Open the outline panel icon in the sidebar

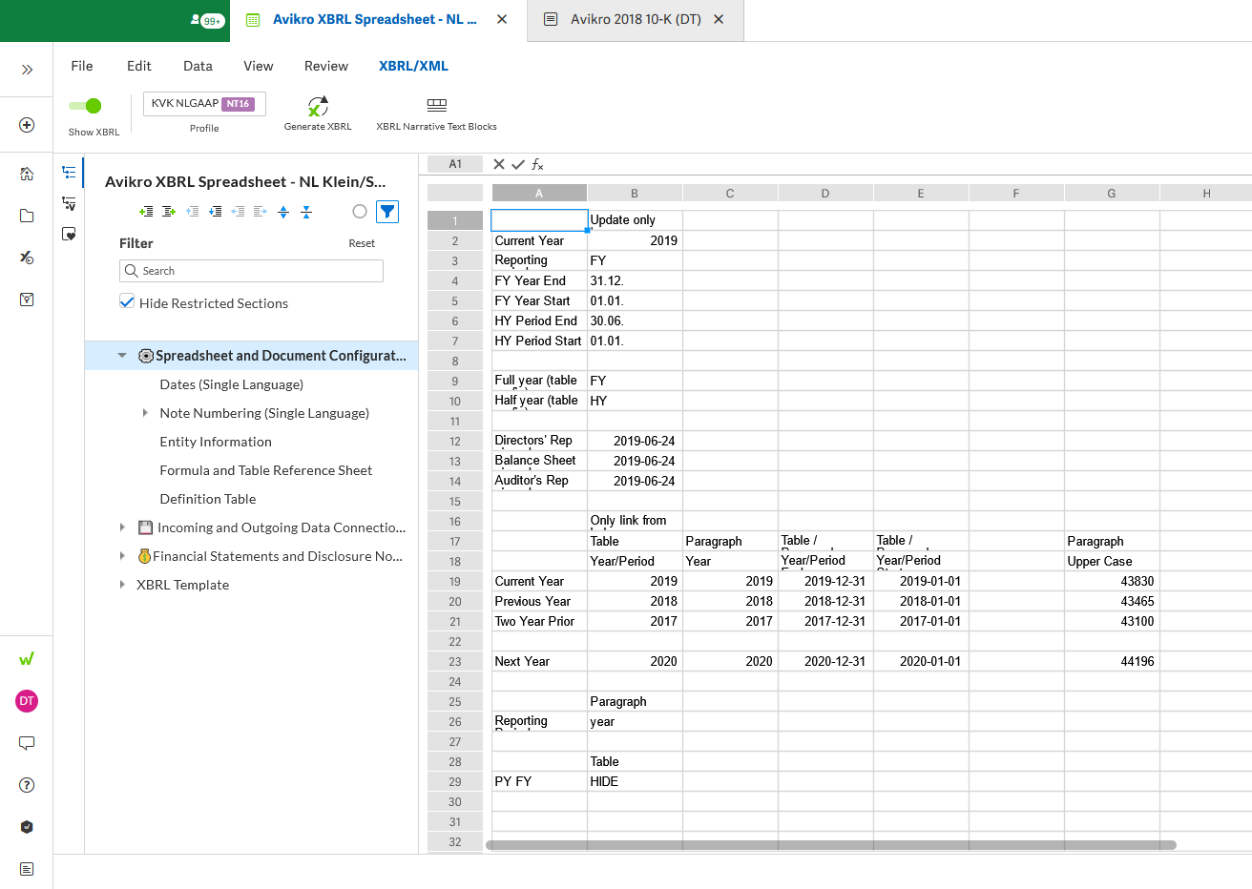69,172
